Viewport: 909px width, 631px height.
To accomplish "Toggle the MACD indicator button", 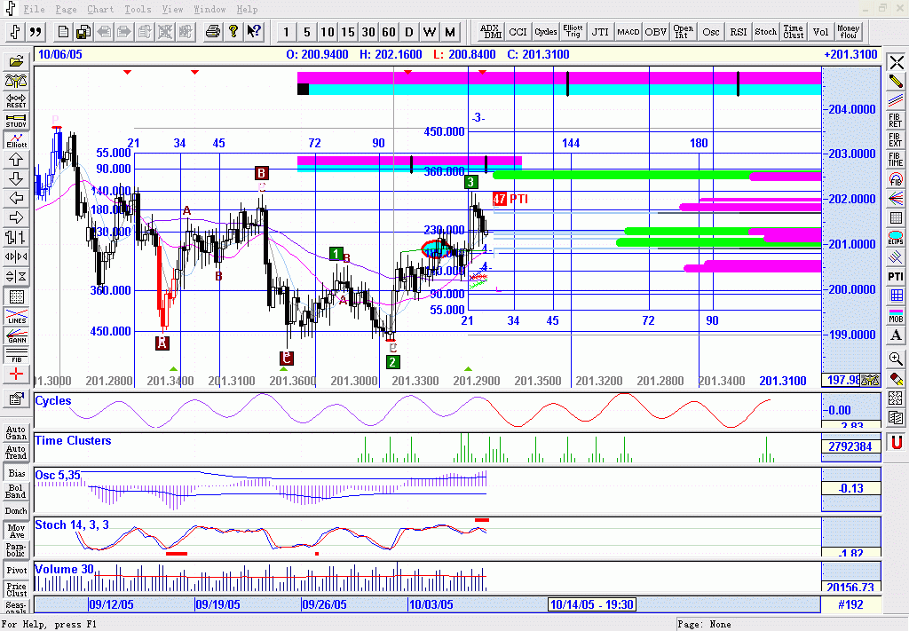I will click(628, 32).
